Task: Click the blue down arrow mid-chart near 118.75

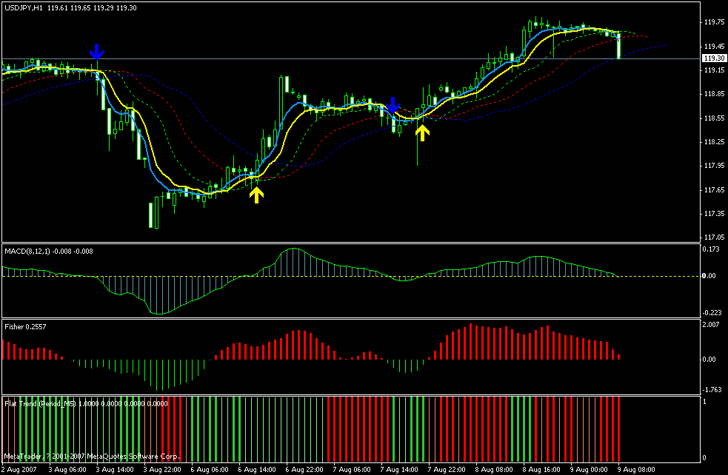Action: click(394, 104)
